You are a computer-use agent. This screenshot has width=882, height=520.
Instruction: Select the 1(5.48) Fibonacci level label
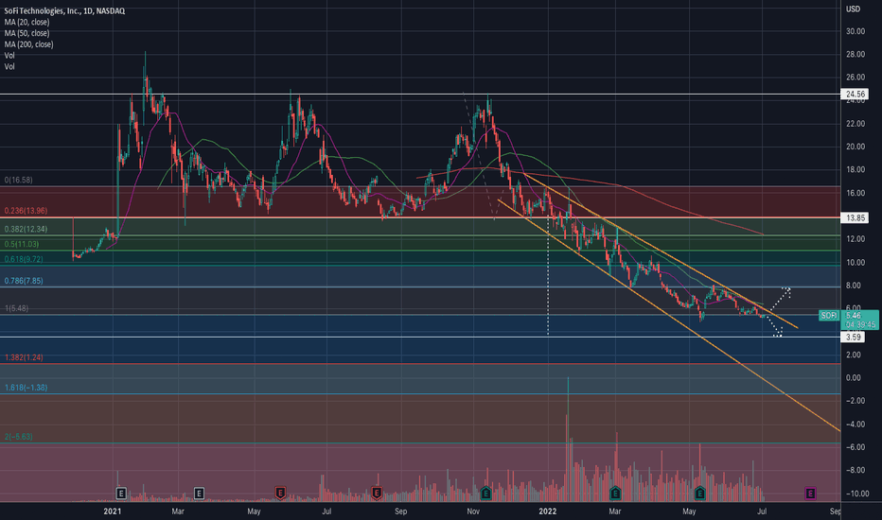16,308
